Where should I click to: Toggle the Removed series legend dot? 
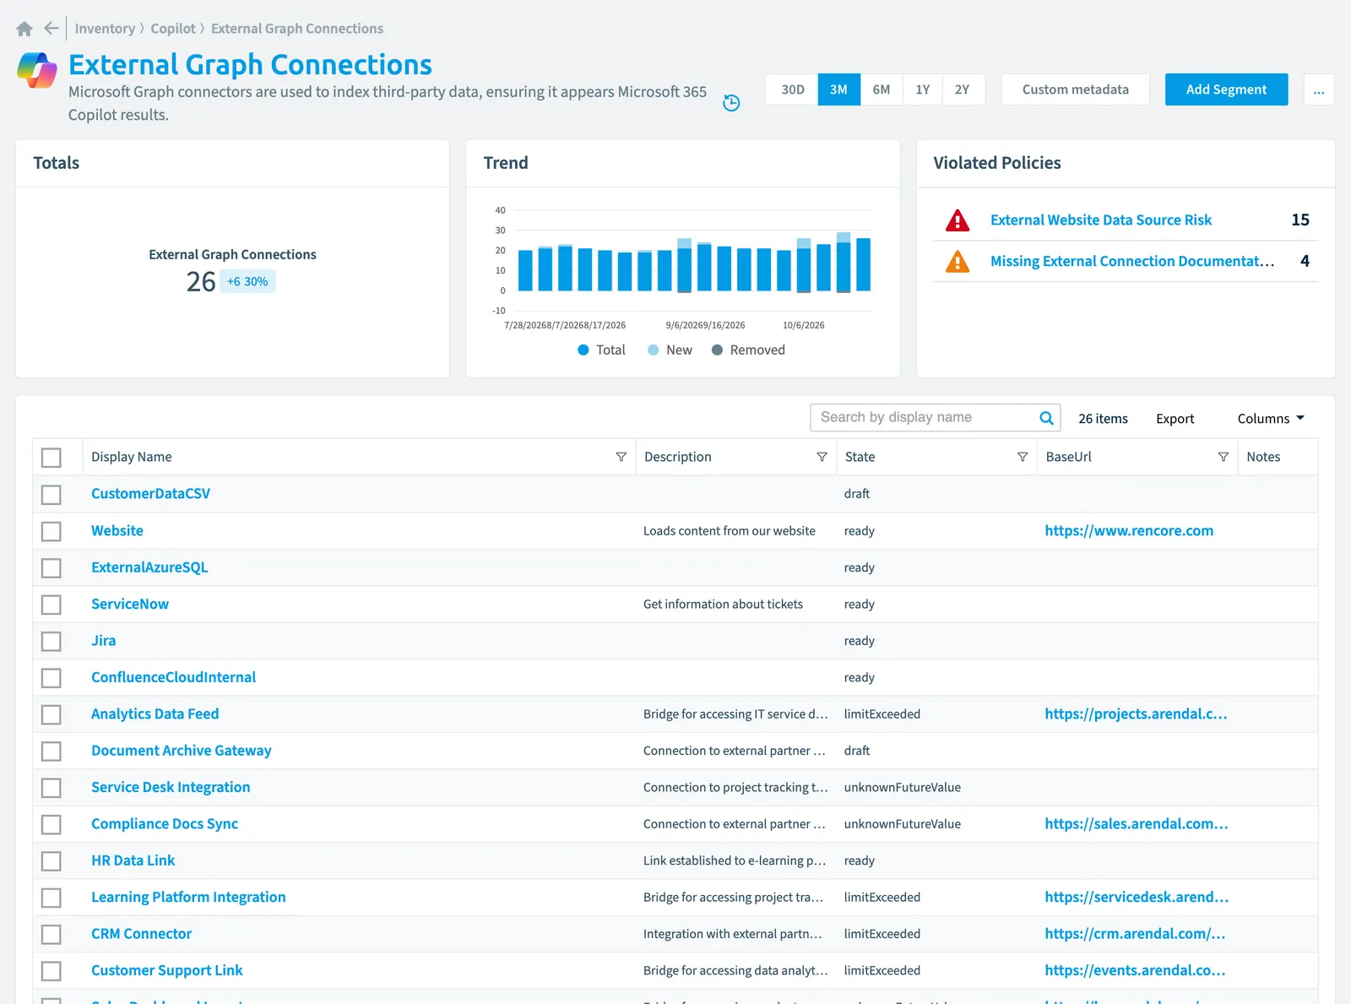click(717, 350)
